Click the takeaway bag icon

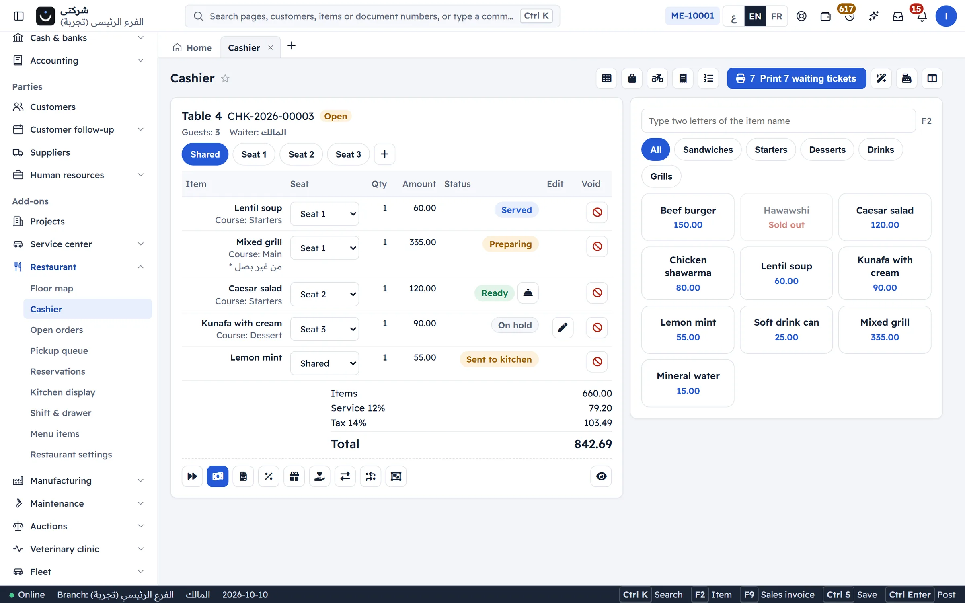click(632, 78)
